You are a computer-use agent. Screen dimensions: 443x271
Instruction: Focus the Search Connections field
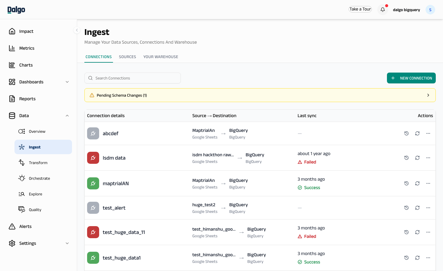pyautogui.click(x=133, y=78)
